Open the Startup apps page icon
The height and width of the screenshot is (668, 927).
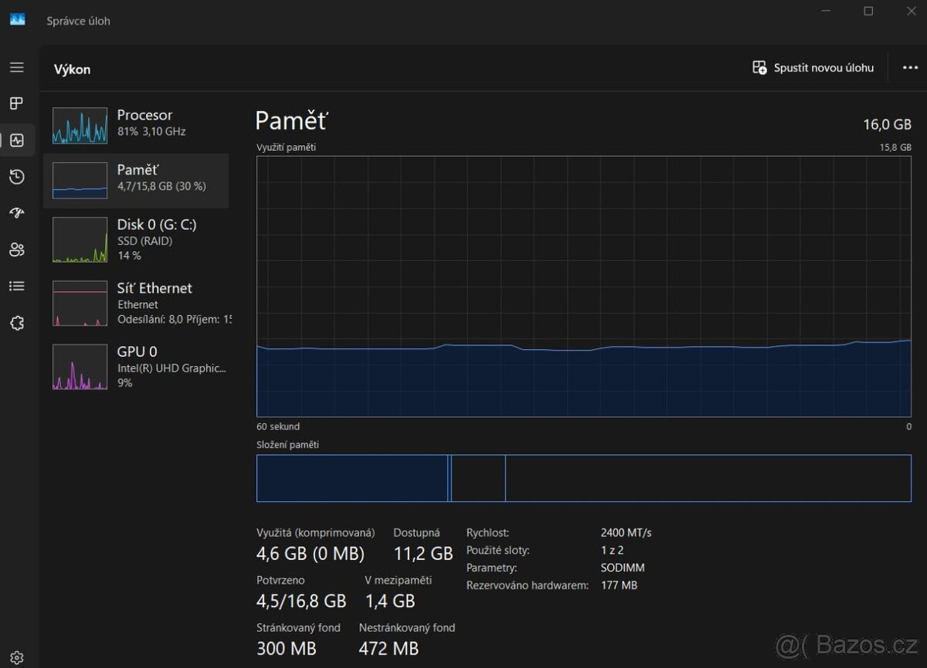(17, 213)
